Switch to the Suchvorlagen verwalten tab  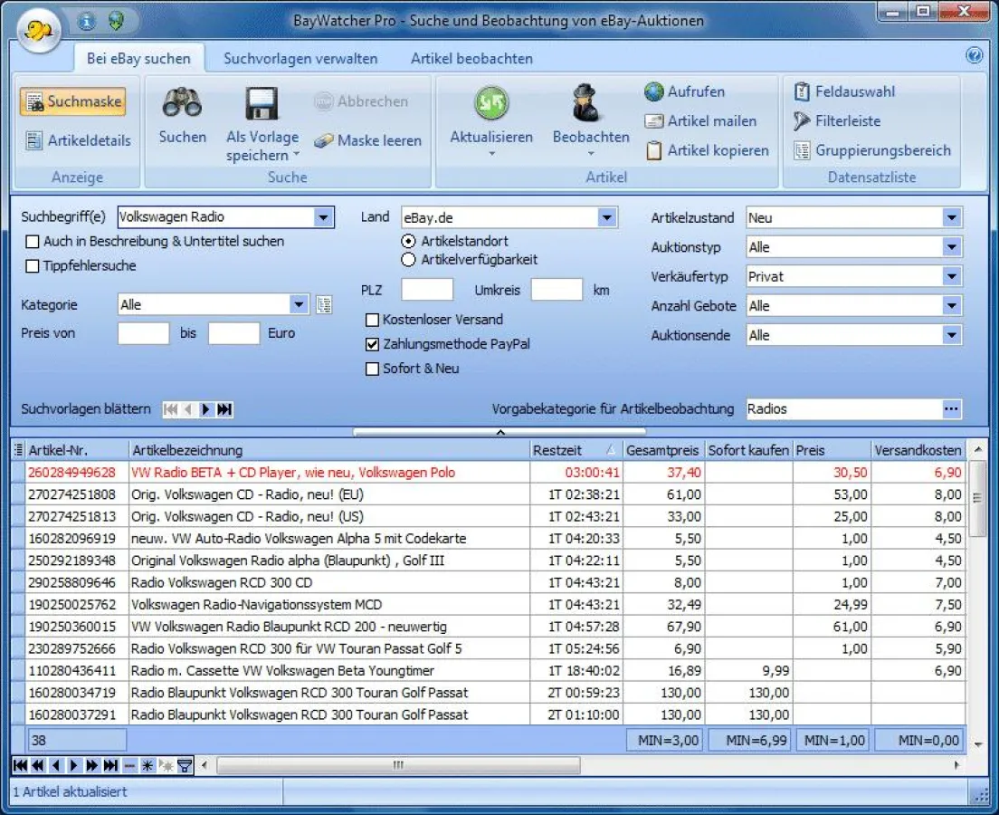[300, 57]
